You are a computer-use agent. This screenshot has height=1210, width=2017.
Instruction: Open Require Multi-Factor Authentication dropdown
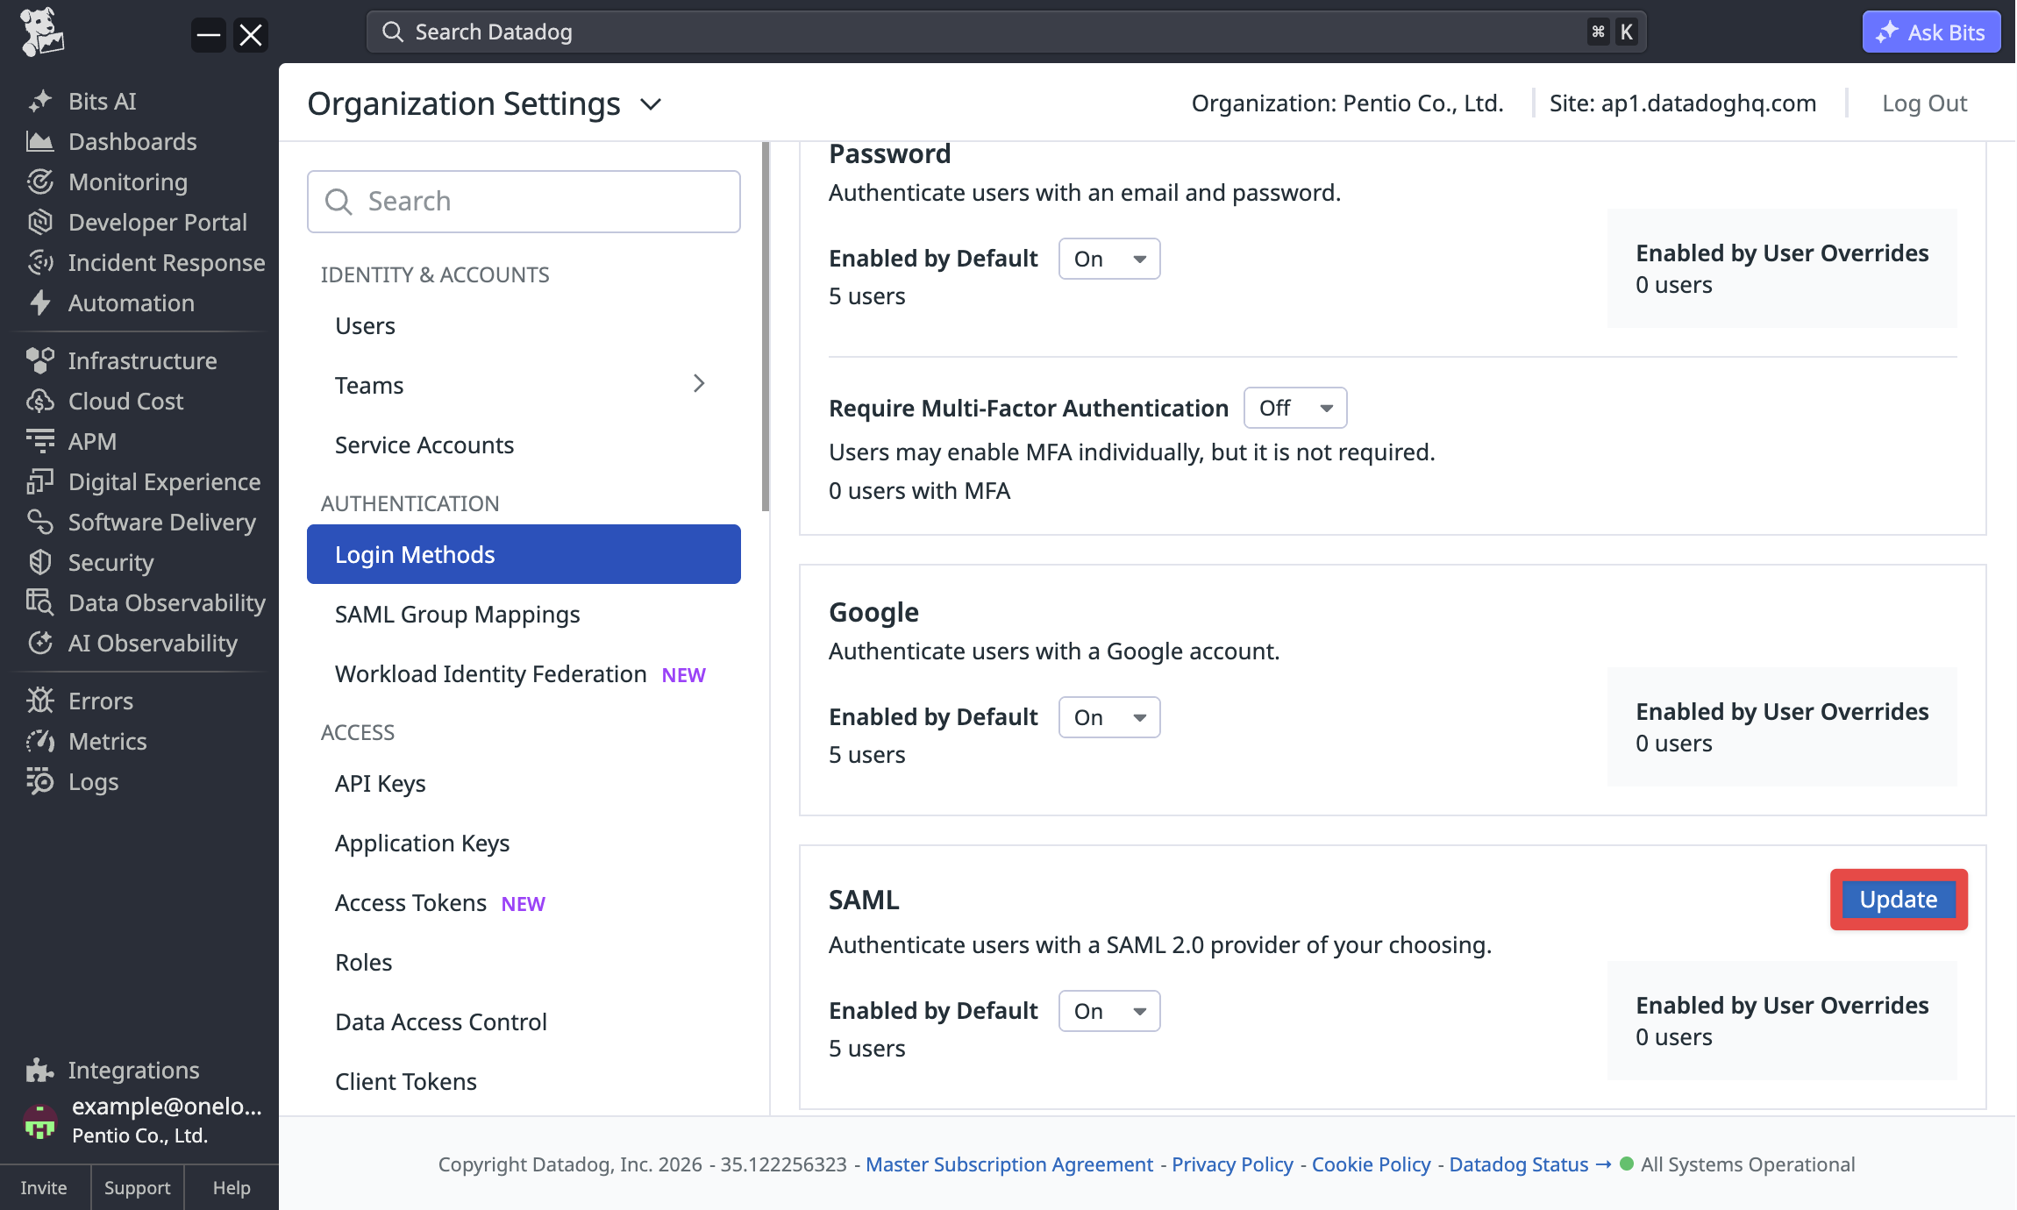[x=1295, y=408]
